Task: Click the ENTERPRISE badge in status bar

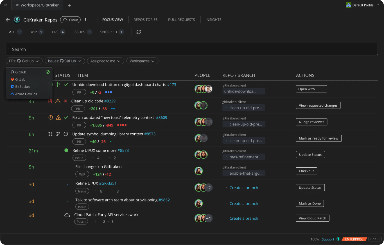Action: pos(354,239)
